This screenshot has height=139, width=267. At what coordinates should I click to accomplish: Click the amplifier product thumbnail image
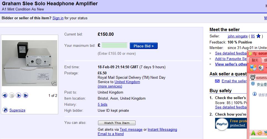click(x=30, y=63)
